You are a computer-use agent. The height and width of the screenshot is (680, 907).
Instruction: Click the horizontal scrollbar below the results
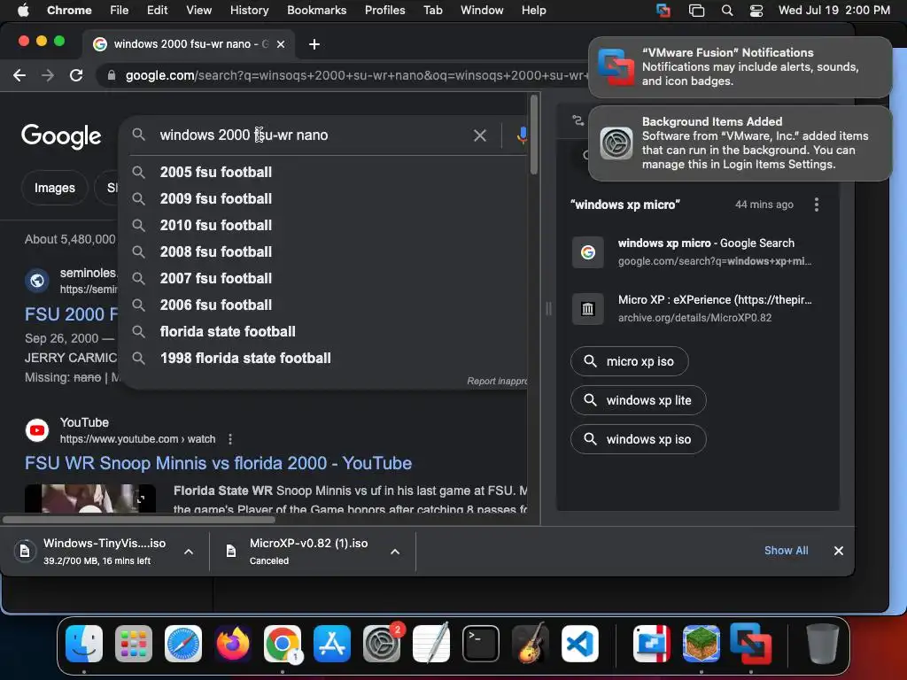point(139,519)
